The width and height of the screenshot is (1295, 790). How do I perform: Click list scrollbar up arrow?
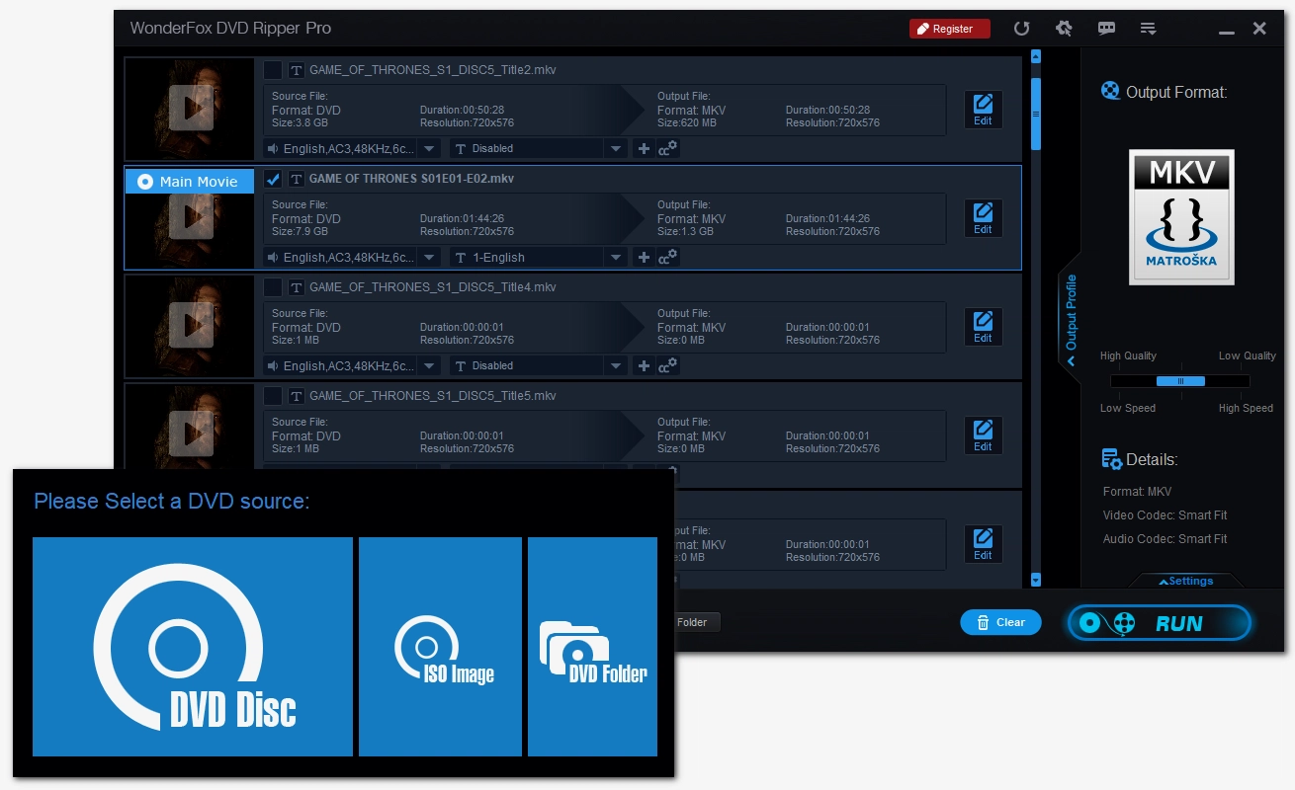coord(1036,57)
